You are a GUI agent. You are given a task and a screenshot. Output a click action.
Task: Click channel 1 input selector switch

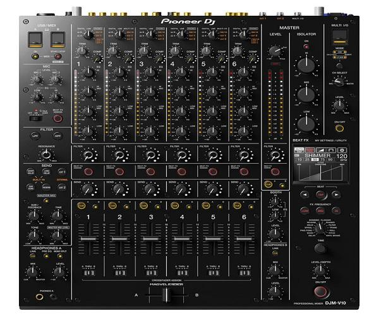point(88,35)
